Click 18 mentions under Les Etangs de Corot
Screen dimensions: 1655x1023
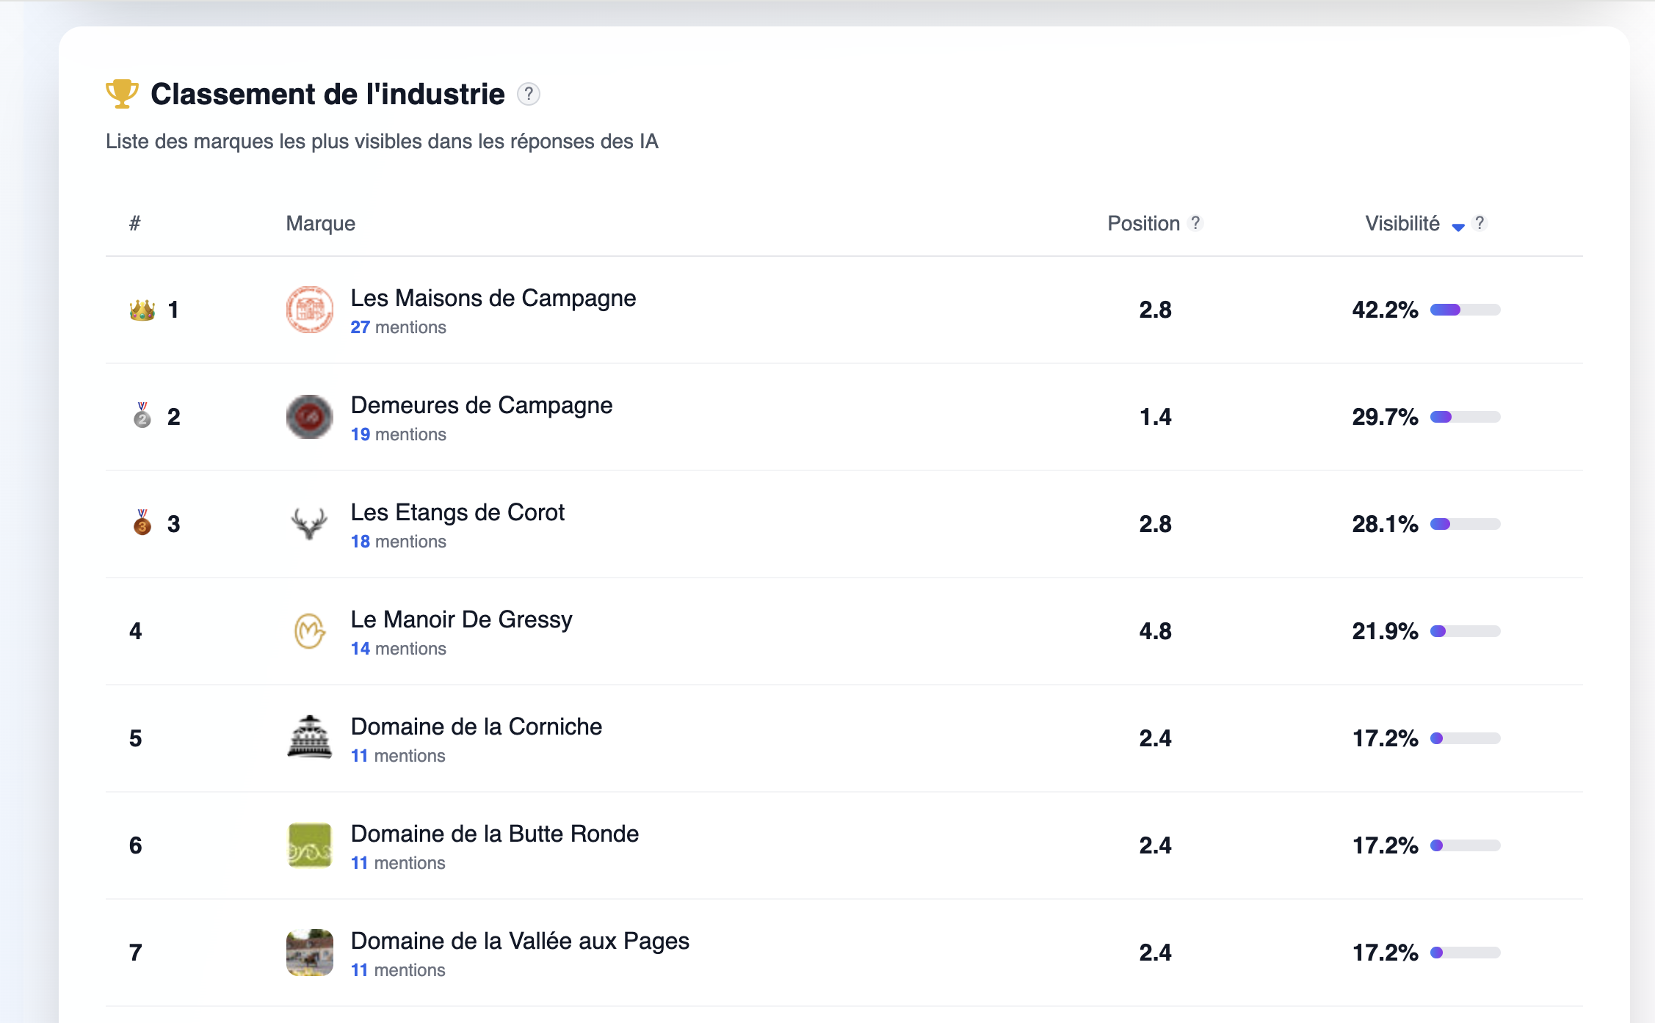tap(398, 542)
